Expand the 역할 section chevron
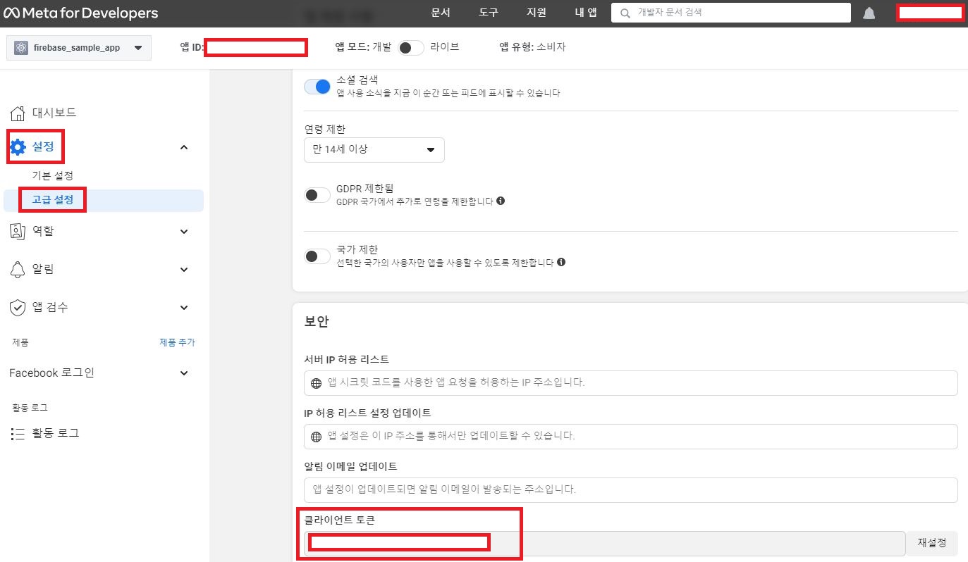This screenshot has height=562, width=968. tap(184, 231)
